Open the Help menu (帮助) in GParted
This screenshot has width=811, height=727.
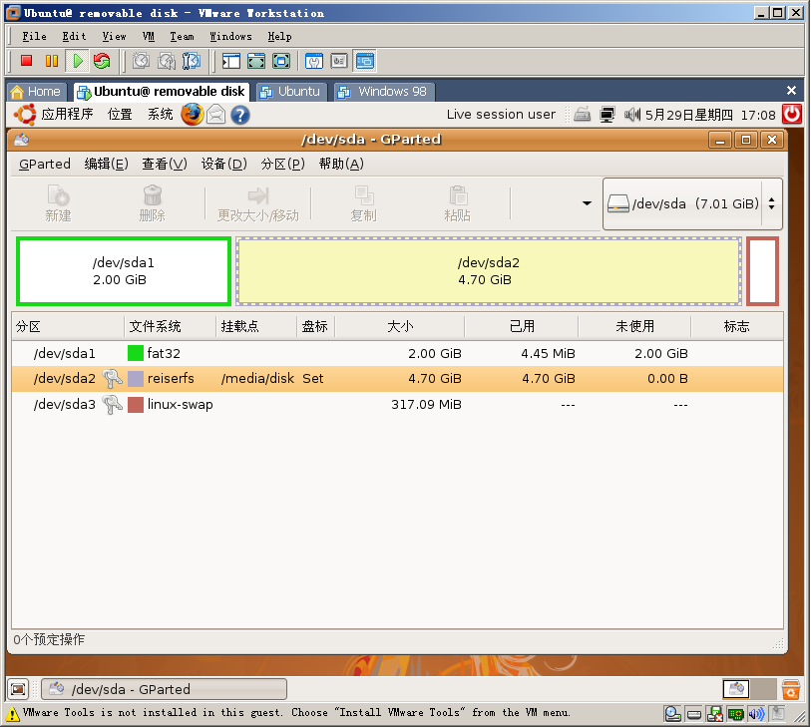tap(341, 164)
